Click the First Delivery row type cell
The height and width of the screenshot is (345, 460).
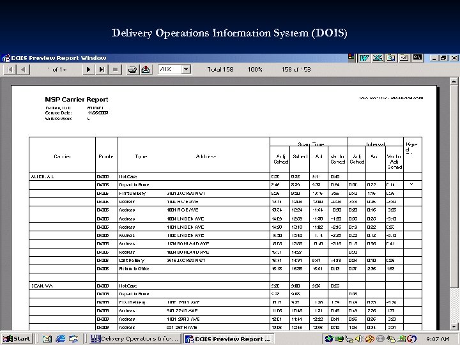click(x=132, y=194)
